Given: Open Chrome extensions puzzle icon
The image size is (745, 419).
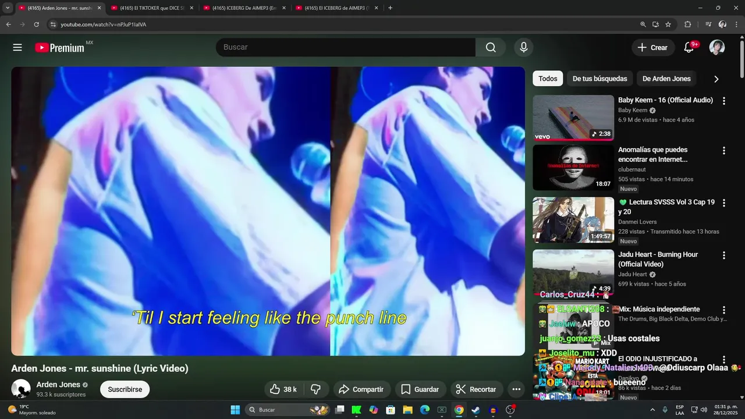Looking at the screenshot, I should pyautogui.click(x=687, y=24).
